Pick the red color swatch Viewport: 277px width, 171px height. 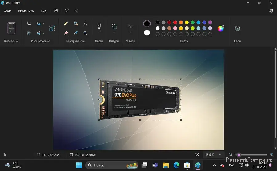point(175,22)
